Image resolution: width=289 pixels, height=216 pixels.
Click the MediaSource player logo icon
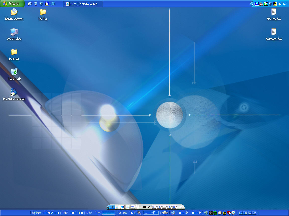[117, 207]
